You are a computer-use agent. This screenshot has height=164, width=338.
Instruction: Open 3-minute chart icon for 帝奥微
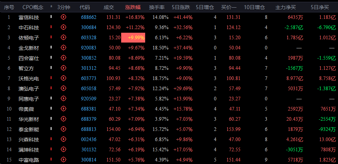point(63,109)
